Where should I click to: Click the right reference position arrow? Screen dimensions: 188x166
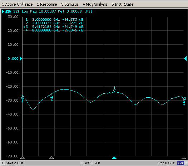click(185, 59)
